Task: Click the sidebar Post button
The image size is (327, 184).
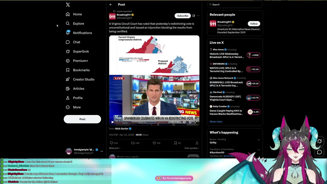Action: [x=82, y=119]
